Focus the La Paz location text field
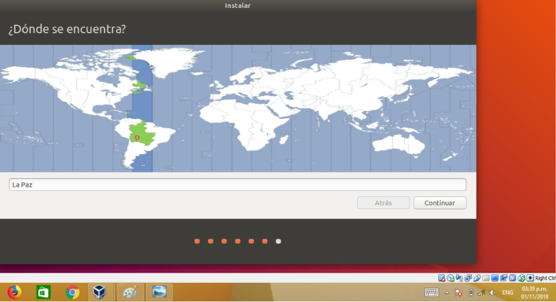 pos(237,185)
